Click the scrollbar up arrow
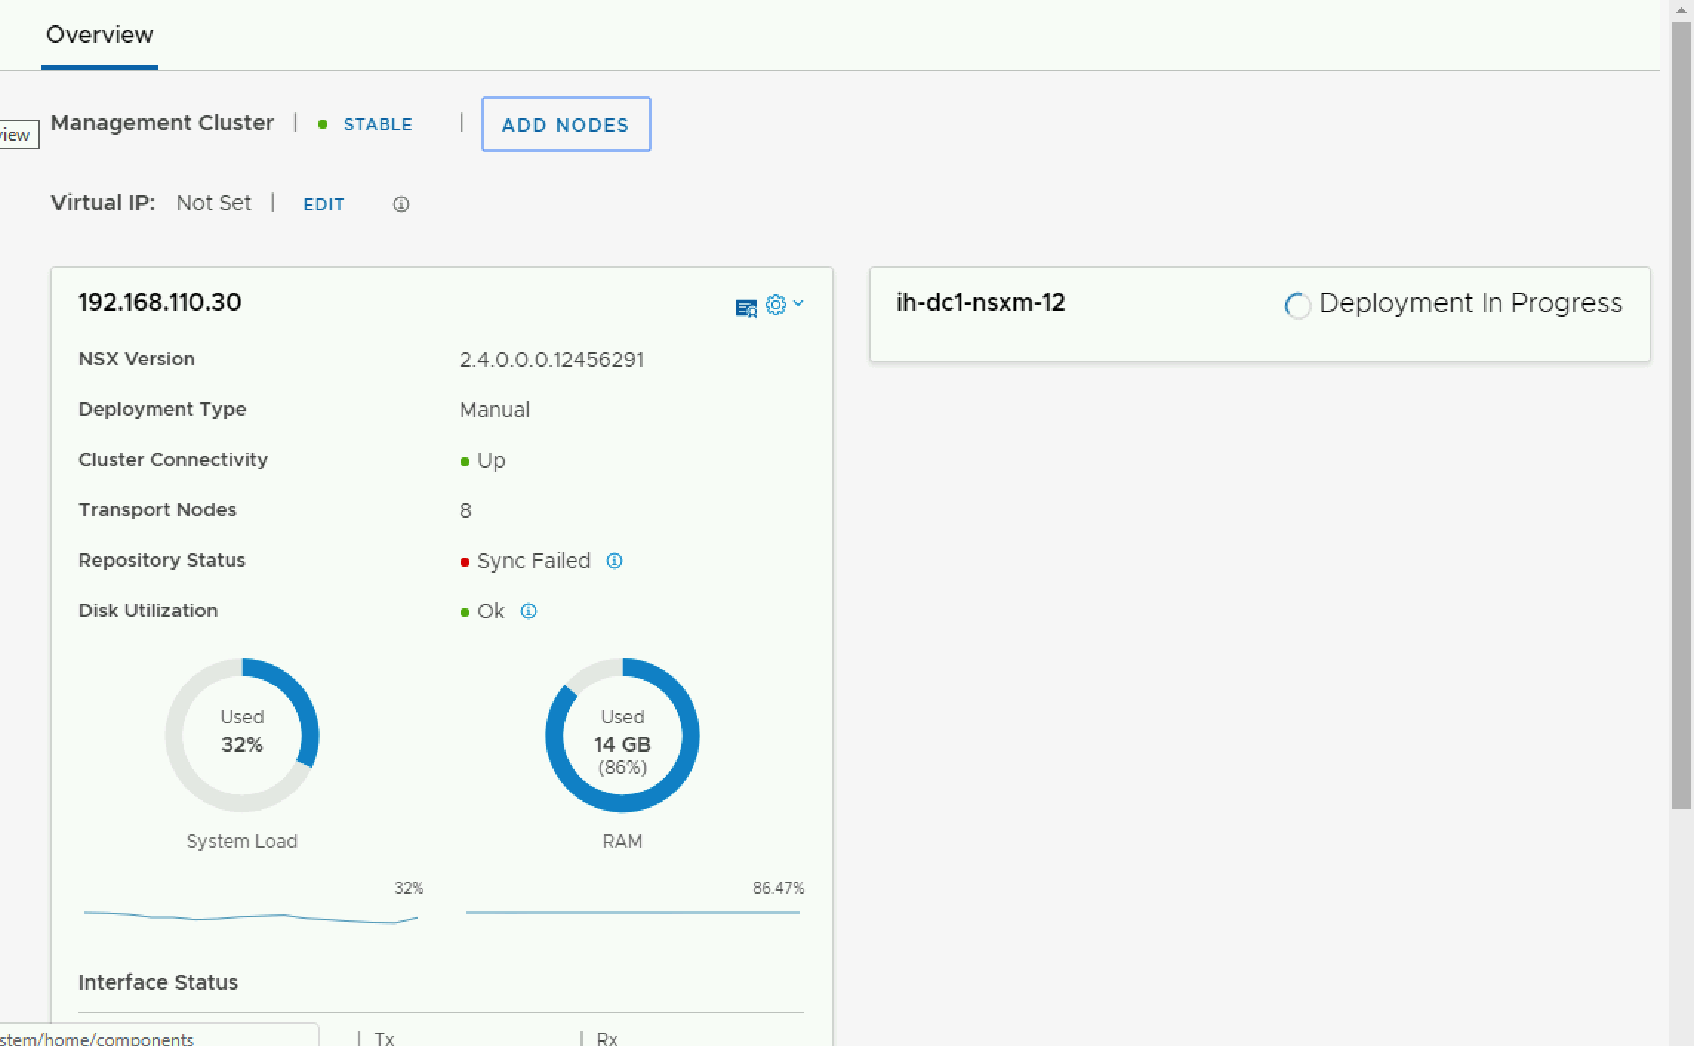Screen dimensions: 1694x1046 click(x=1681, y=10)
